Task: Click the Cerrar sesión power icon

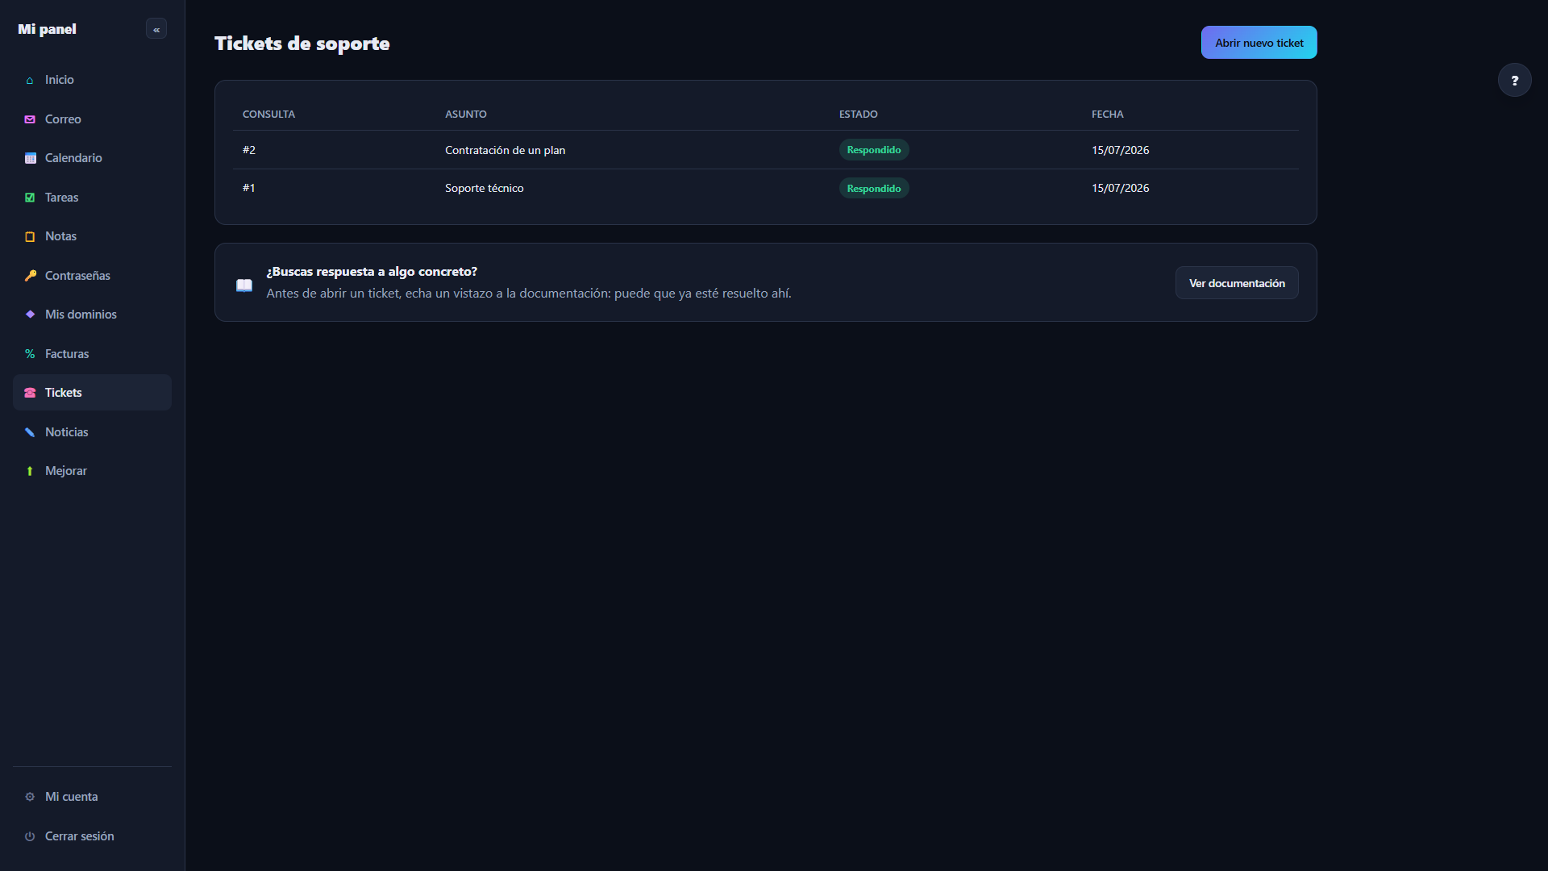Action: coord(30,836)
